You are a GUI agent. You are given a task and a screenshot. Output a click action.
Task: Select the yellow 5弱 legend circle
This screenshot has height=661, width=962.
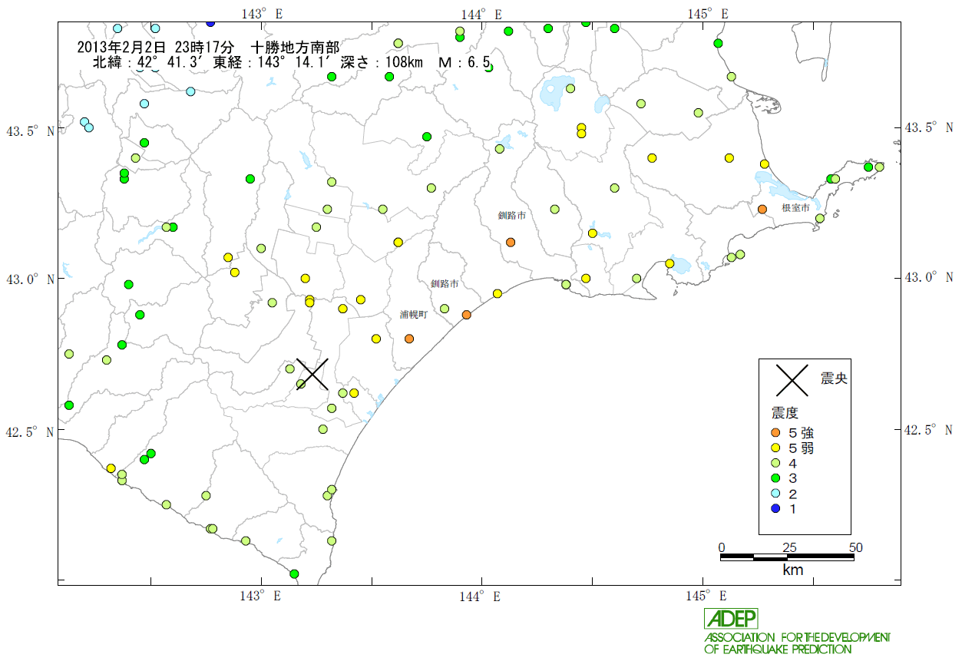coord(775,448)
